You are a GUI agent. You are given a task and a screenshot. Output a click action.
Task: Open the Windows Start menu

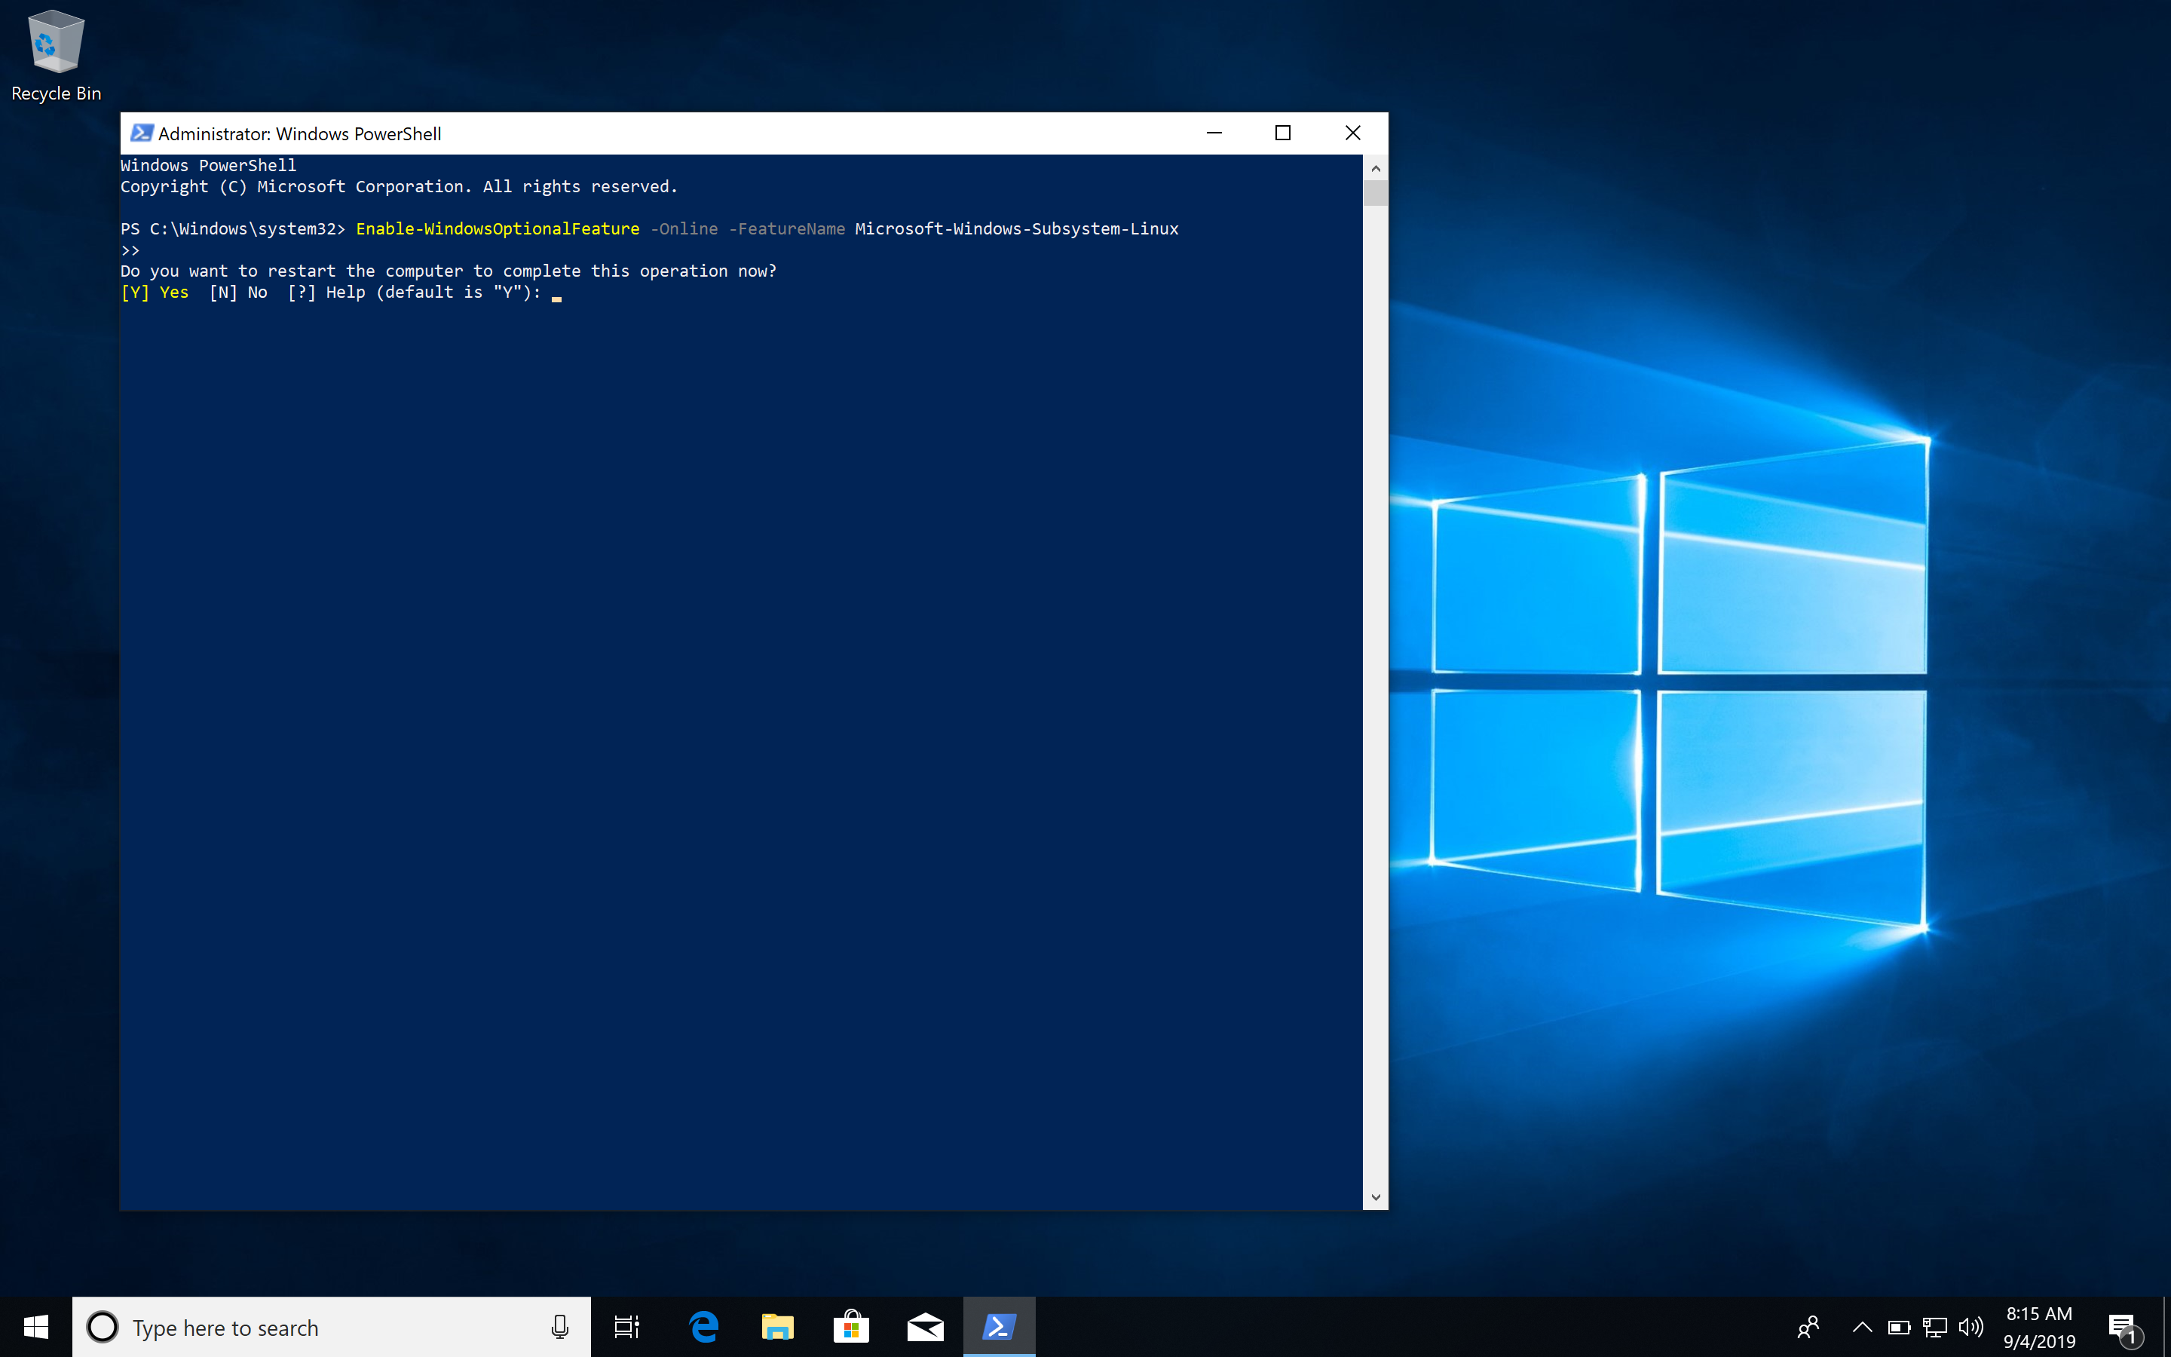[36, 1327]
